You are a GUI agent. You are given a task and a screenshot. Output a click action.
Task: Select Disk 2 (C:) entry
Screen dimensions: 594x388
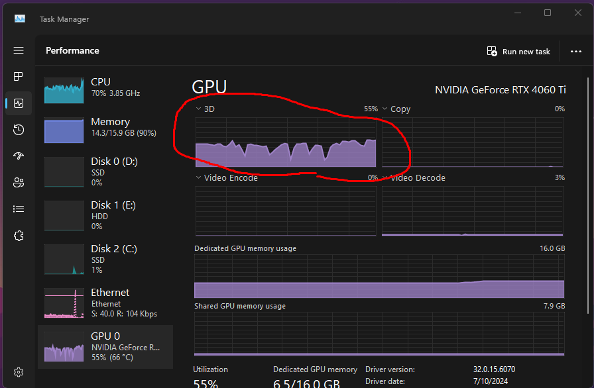(105, 260)
